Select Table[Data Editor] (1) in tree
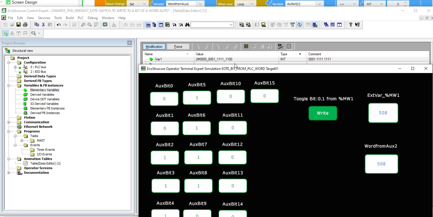 (45, 163)
